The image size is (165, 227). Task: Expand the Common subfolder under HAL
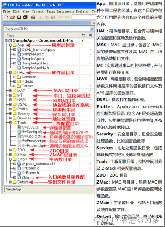click(x=15, y=77)
